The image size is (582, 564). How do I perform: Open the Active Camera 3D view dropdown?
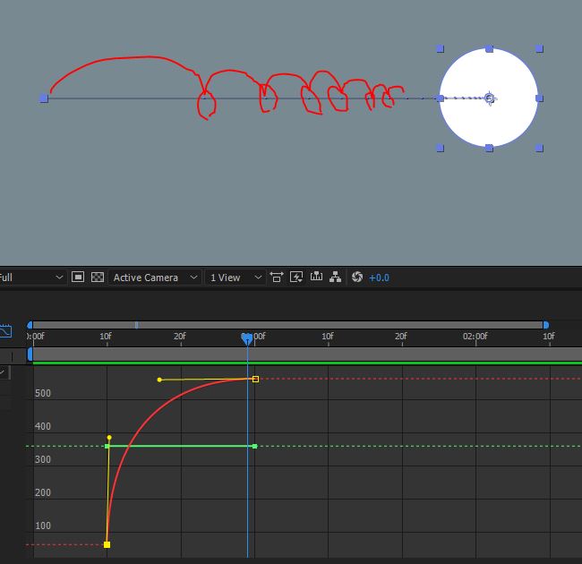pos(155,278)
